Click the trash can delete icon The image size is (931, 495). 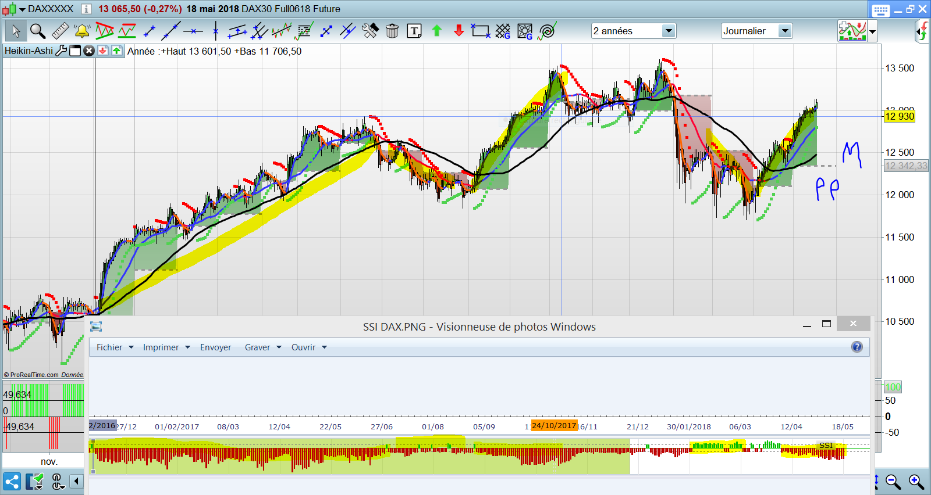click(392, 31)
